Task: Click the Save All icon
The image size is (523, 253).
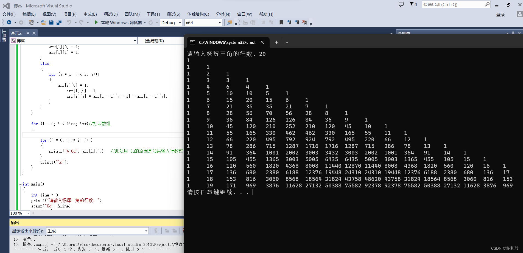Action: coord(59,23)
